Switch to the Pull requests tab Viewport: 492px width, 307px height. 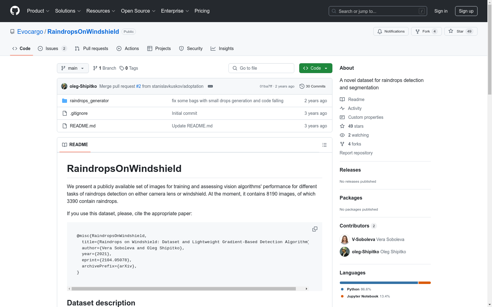(x=92, y=49)
